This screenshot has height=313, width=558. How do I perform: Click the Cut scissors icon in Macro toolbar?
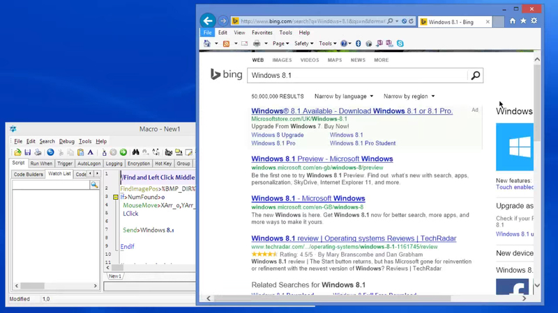coord(61,152)
